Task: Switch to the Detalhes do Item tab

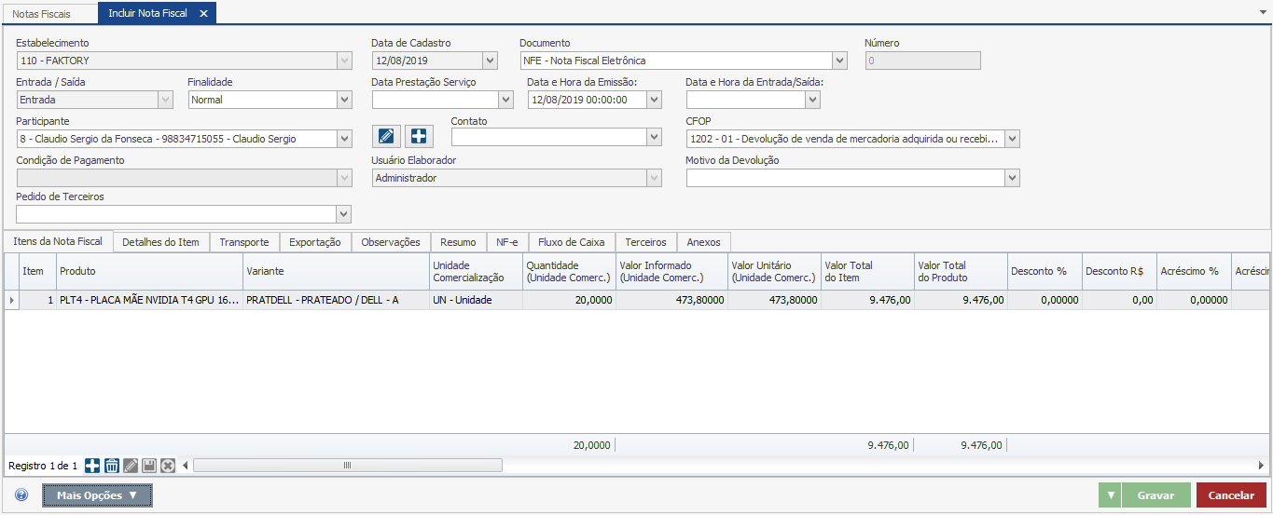Action: 160,242
